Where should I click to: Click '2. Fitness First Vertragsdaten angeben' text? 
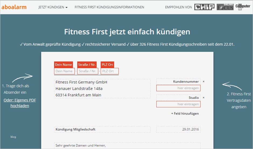tap(239, 100)
